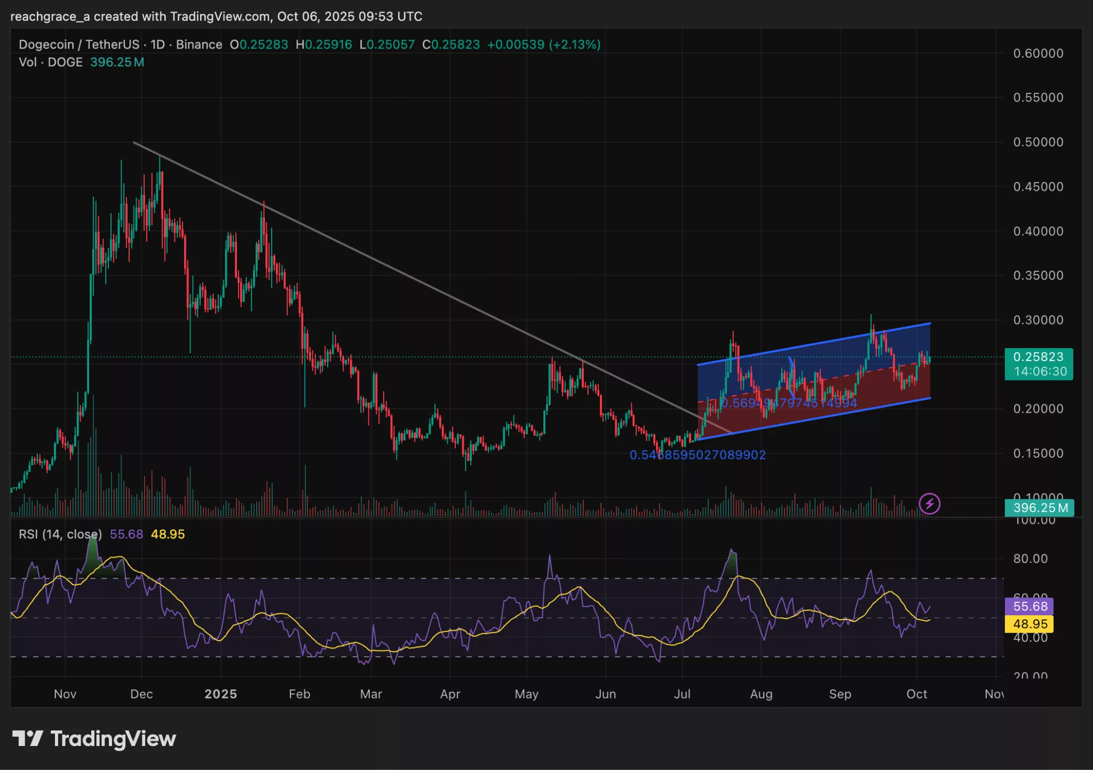Image resolution: width=1093 pixels, height=770 pixels.
Task: Click 2025 on the time axis
Action: click(221, 694)
